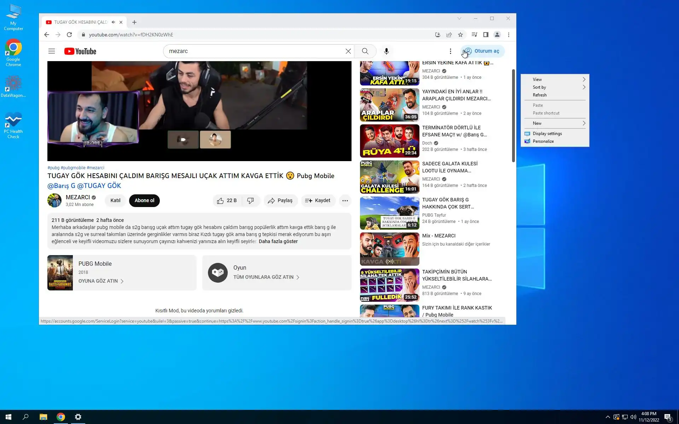Expand description with Daha fazla göster
The height and width of the screenshot is (424, 679).
click(x=278, y=241)
